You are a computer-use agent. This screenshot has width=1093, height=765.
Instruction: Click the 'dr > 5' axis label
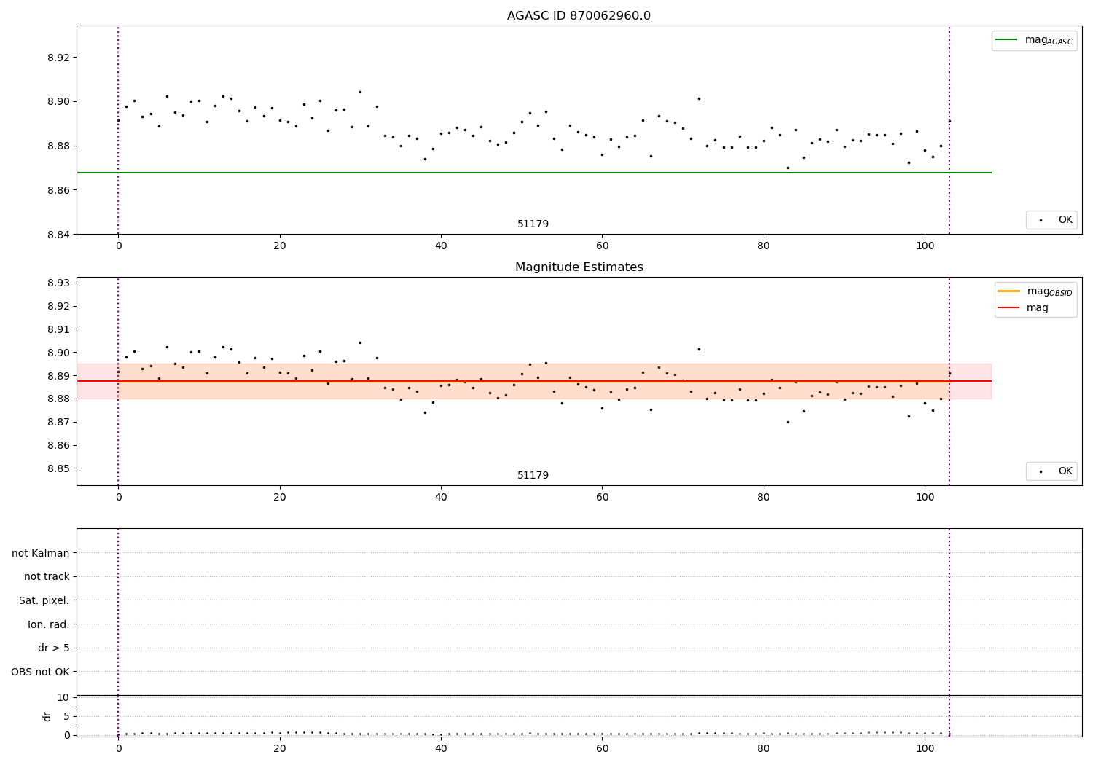[54, 648]
